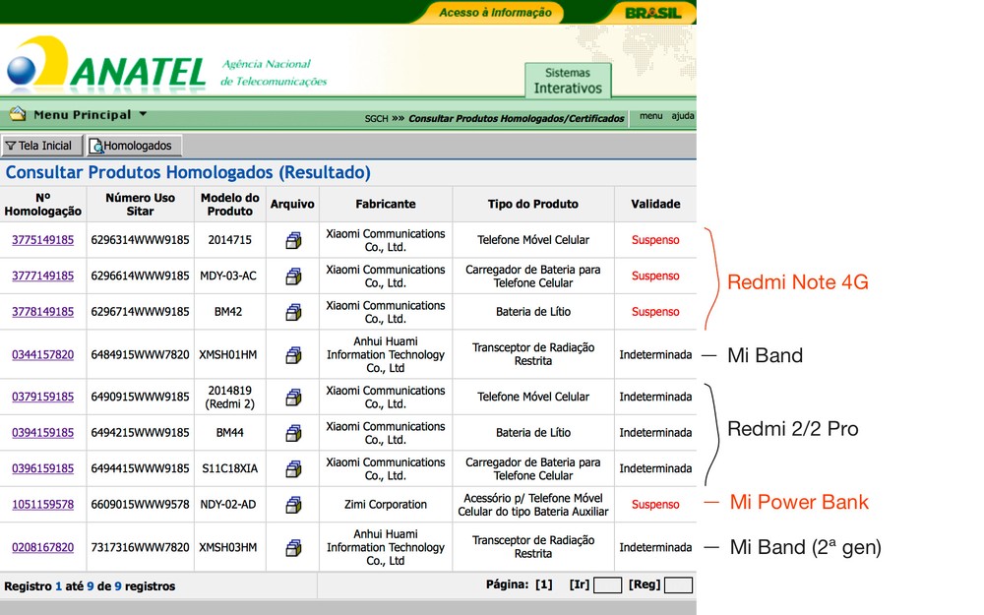Open file icon for model XMSH01HM
Screen dimensions: 984x615
click(293, 355)
